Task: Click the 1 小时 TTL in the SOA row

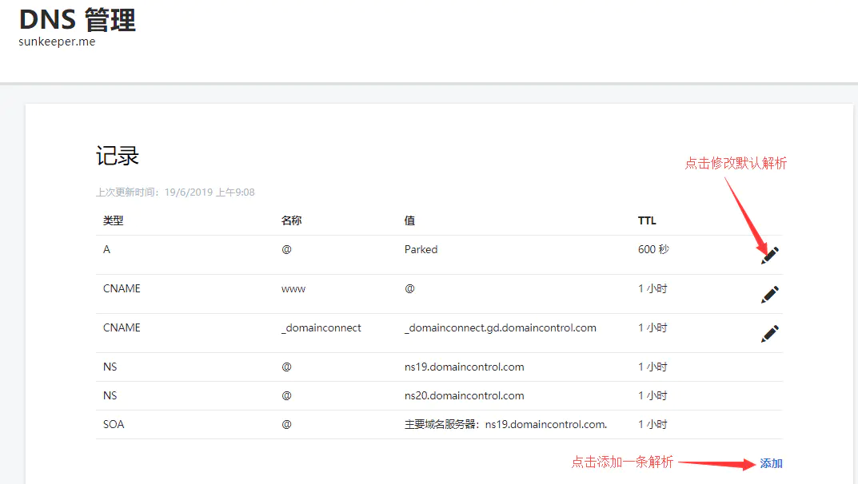Action: point(652,424)
